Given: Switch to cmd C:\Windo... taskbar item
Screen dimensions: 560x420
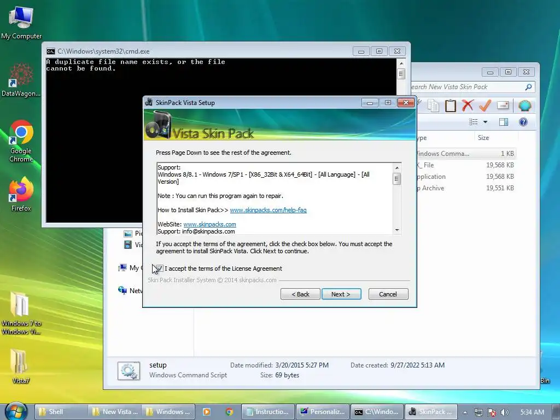Looking at the screenshot, I should pos(377,412).
